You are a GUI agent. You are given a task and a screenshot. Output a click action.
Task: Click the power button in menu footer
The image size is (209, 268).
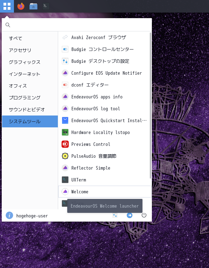144,215
